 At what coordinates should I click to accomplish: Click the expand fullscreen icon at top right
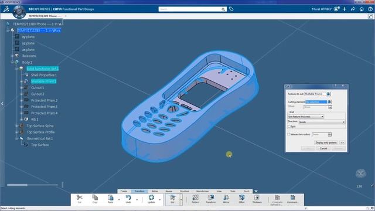(x=370, y=16)
